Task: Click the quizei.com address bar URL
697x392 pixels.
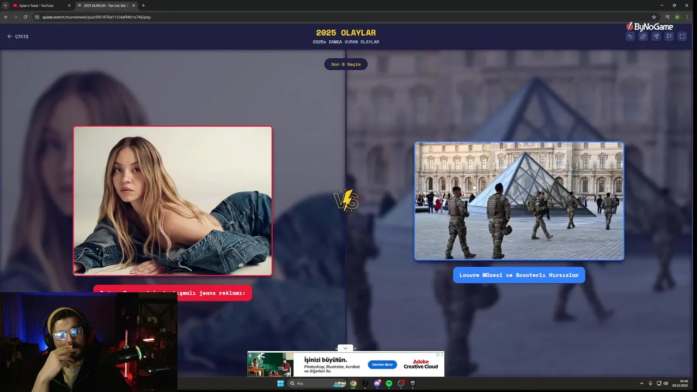Action: 96,17
